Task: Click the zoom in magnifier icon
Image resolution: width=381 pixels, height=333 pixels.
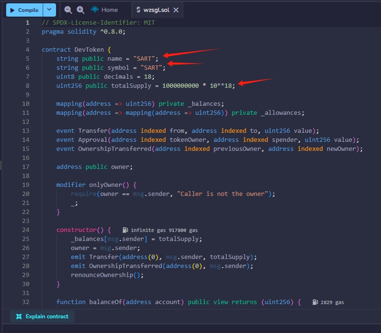Action: click(80, 10)
